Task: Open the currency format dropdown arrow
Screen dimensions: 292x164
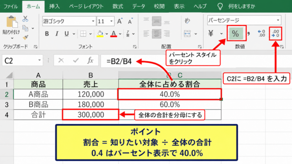Action: coord(221,34)
